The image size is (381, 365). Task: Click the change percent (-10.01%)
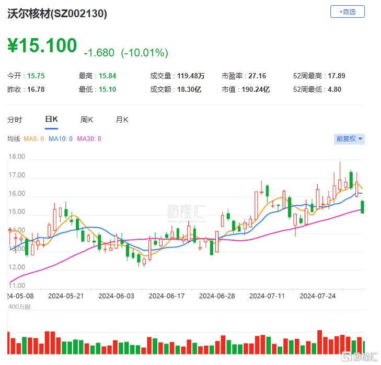pos(145,53)
